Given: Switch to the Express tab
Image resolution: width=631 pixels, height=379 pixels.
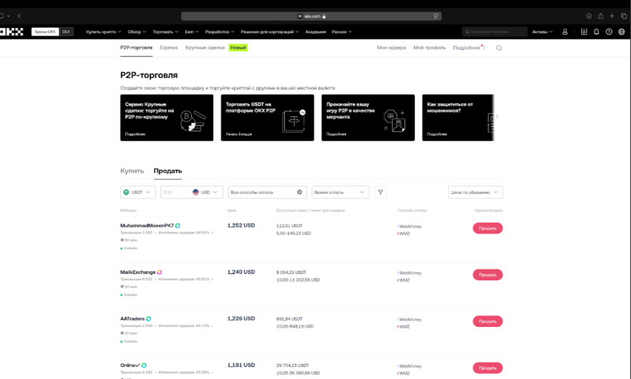Looking at the screenshot, I should click(169, 48).
